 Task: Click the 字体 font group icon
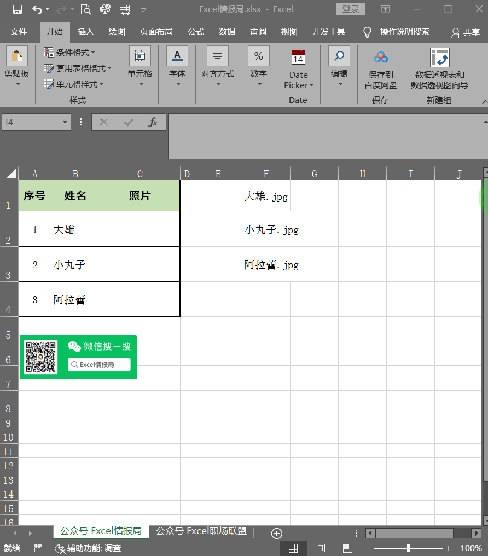click(x=177, y=56)
